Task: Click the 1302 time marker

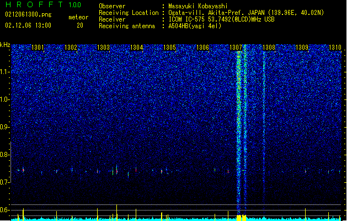Action: pos(71,48)
